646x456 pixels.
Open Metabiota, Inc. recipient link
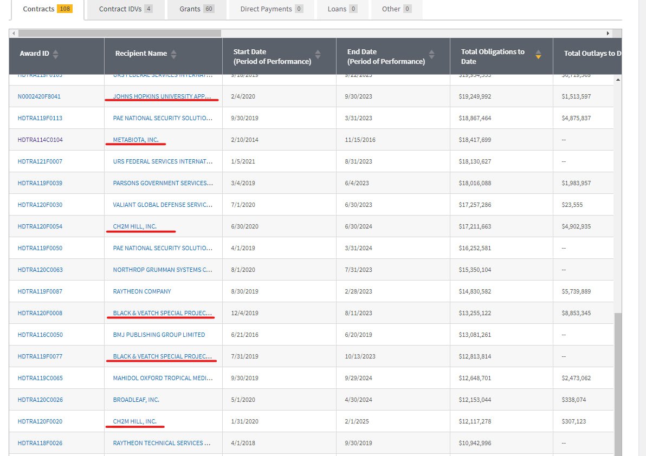[135, 140]
